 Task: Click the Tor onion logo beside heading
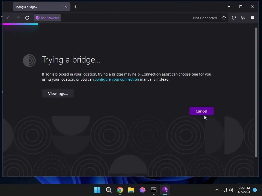pyautogui.click(x=29, y=60)
